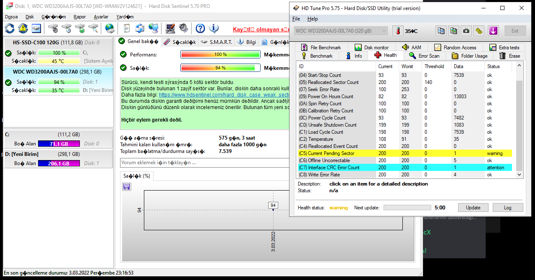Click the network computer globe icon in toolbar
The image size is (535, 280).
click(x=154, y=28)
